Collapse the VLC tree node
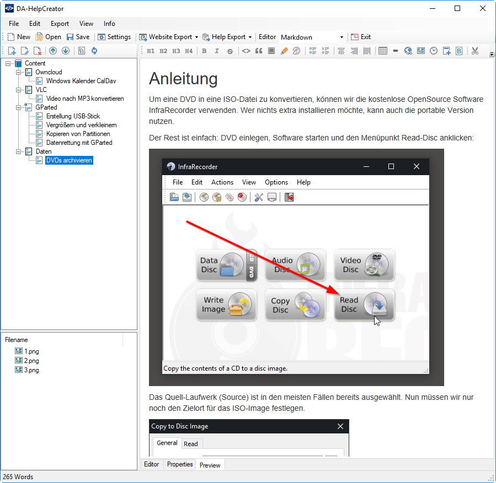This screenshot has height=483, width=496. [18, 90]
